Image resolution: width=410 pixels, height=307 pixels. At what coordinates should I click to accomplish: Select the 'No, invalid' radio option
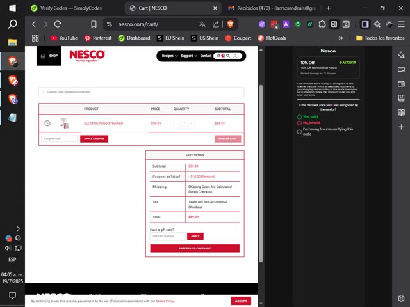click(299, 123)
